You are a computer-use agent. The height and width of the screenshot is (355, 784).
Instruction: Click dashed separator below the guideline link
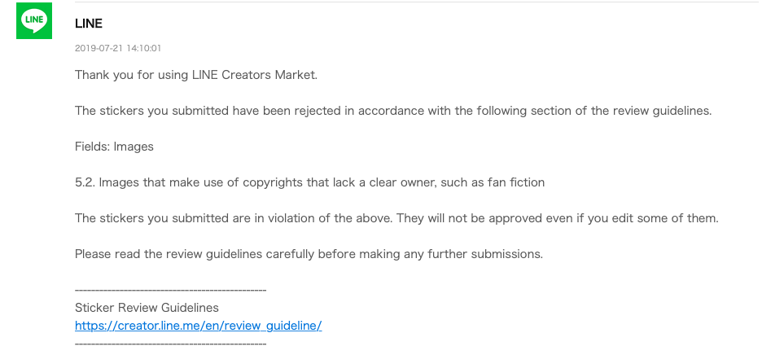(170, 344)
